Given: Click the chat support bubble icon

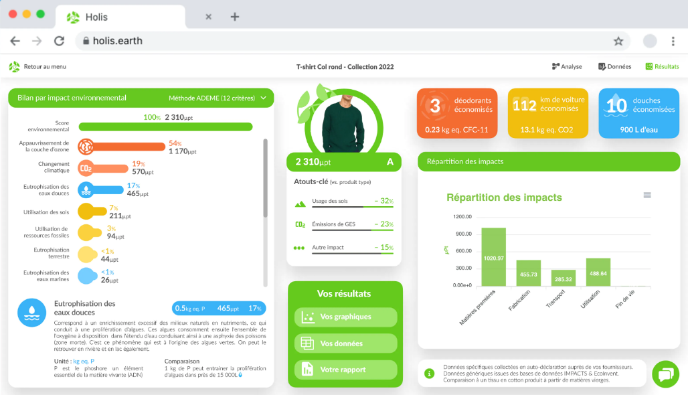Looking at the screenshot, I should [x=665, y=374].
